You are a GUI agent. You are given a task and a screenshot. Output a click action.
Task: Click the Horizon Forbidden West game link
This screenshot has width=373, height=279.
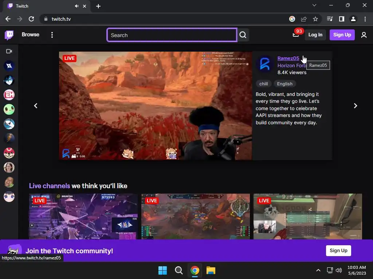click(x=292, y=65)
